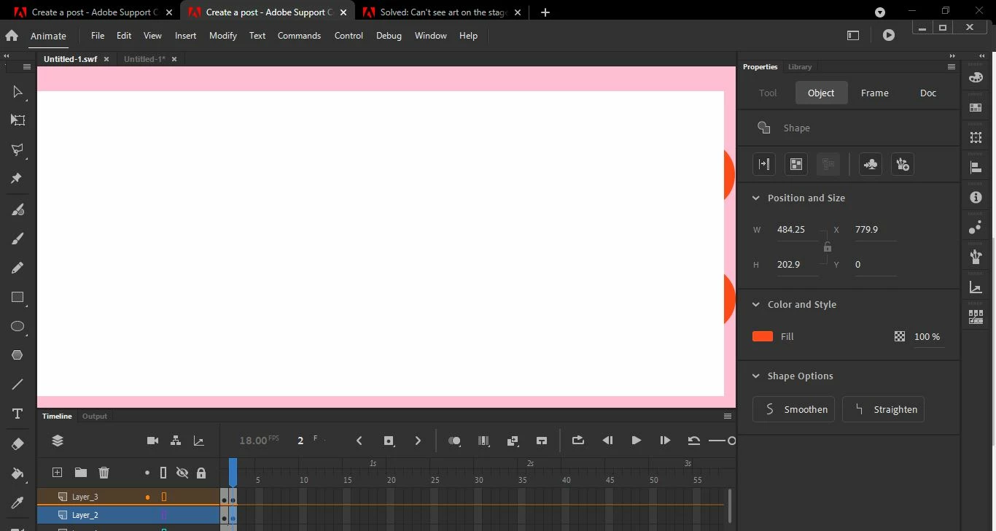Select the Text tool
996x531 pixels.
click(18, 414)
